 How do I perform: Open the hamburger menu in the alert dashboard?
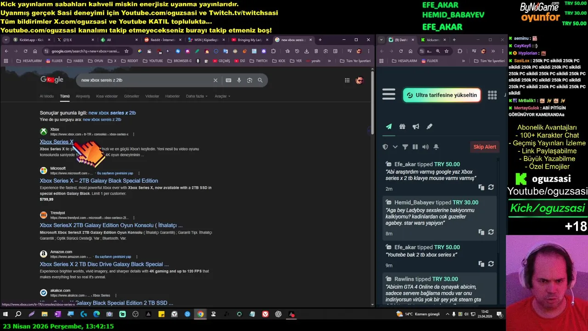(x=389, y=95)
